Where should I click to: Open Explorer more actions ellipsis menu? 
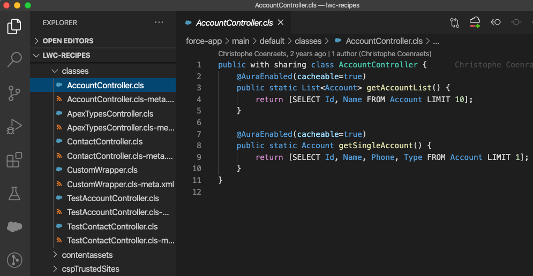(x=159, y=22)
